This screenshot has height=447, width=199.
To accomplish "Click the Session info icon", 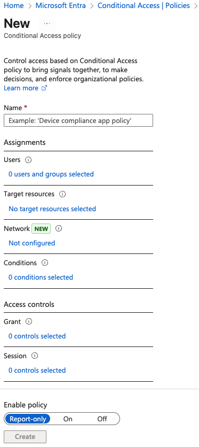I will [35, 356].
